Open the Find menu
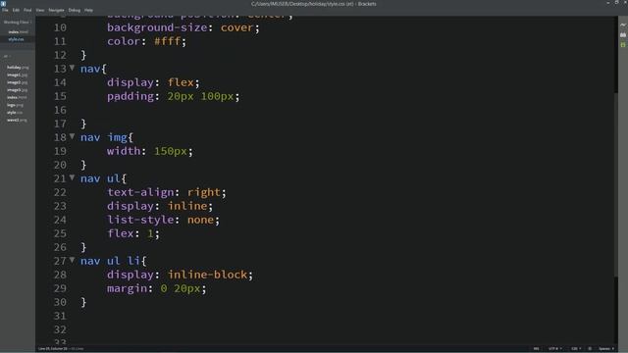628x353 pixels. (27, 10)
